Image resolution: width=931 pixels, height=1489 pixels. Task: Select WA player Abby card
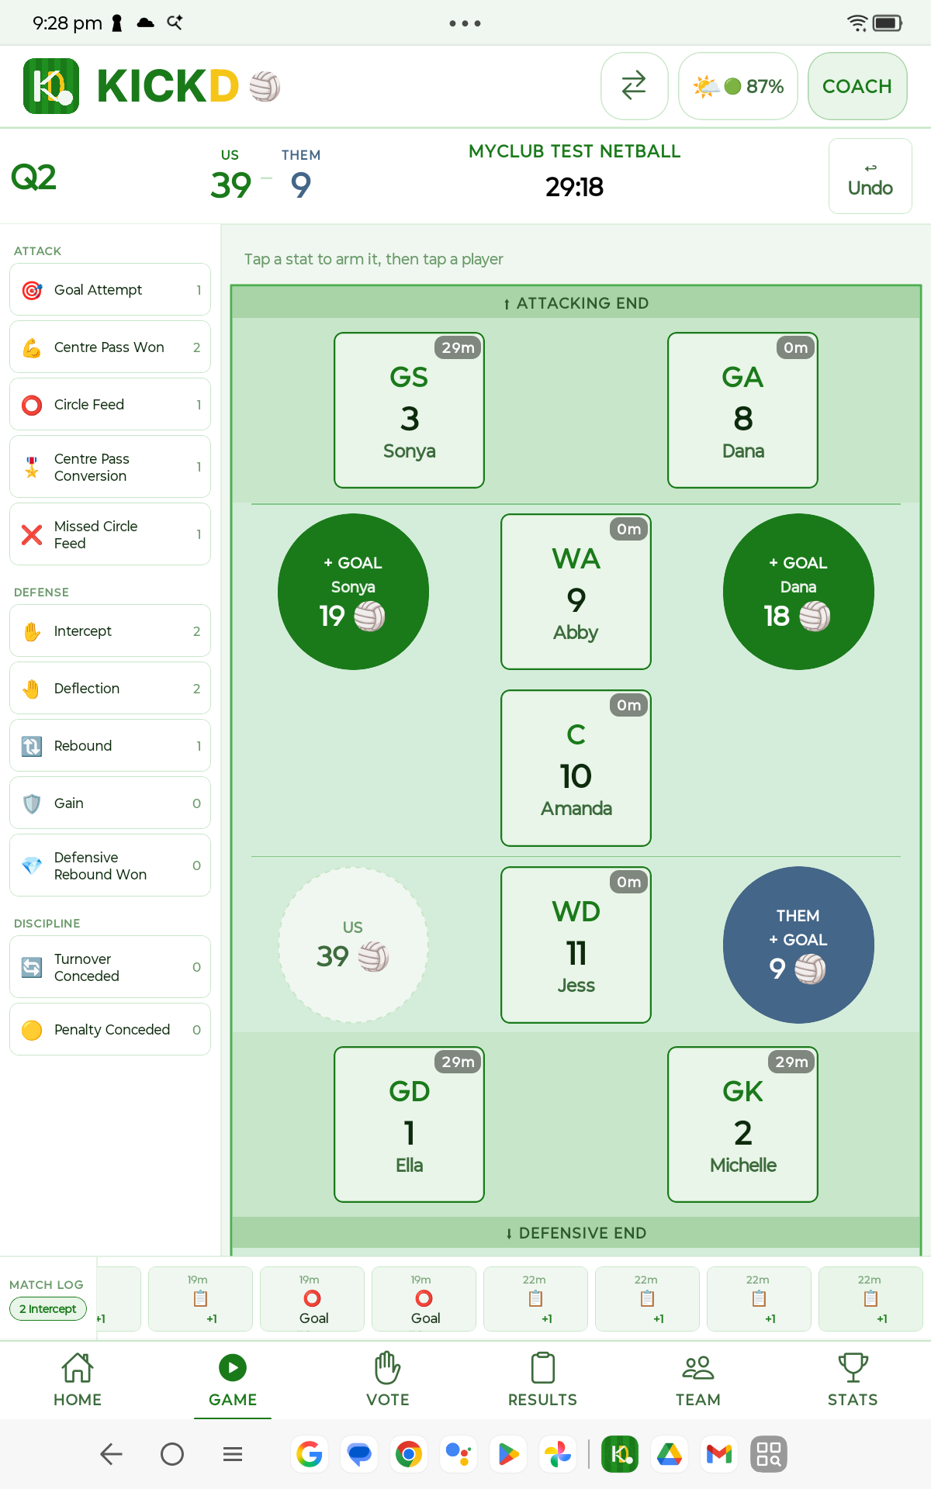(576, 592)
